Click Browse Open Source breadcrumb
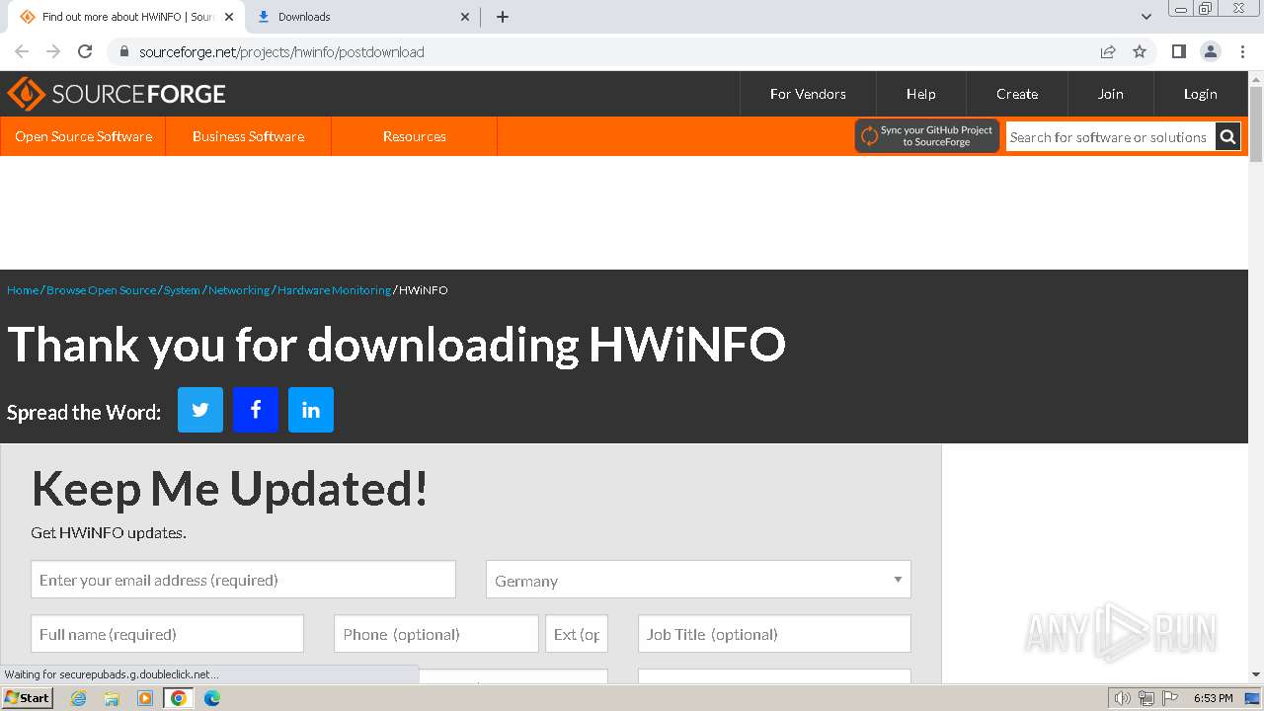 pyautogui.click(x=101, y=290)
